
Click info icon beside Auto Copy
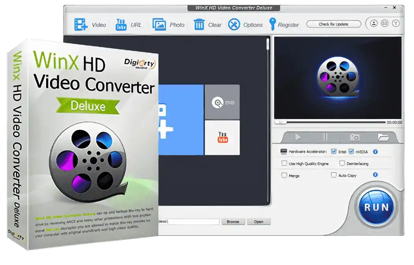[x=375, y=175]
